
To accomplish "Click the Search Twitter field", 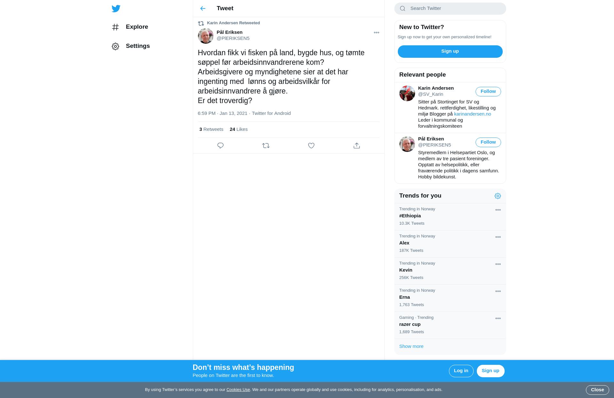I will tap(450, 9).
